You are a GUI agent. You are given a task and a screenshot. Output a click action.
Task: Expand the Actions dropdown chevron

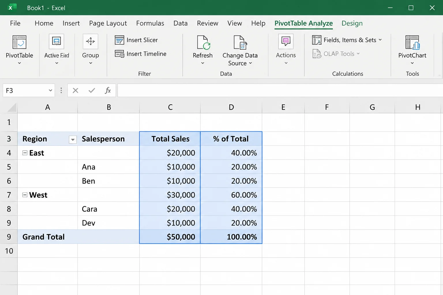point(286,63)
